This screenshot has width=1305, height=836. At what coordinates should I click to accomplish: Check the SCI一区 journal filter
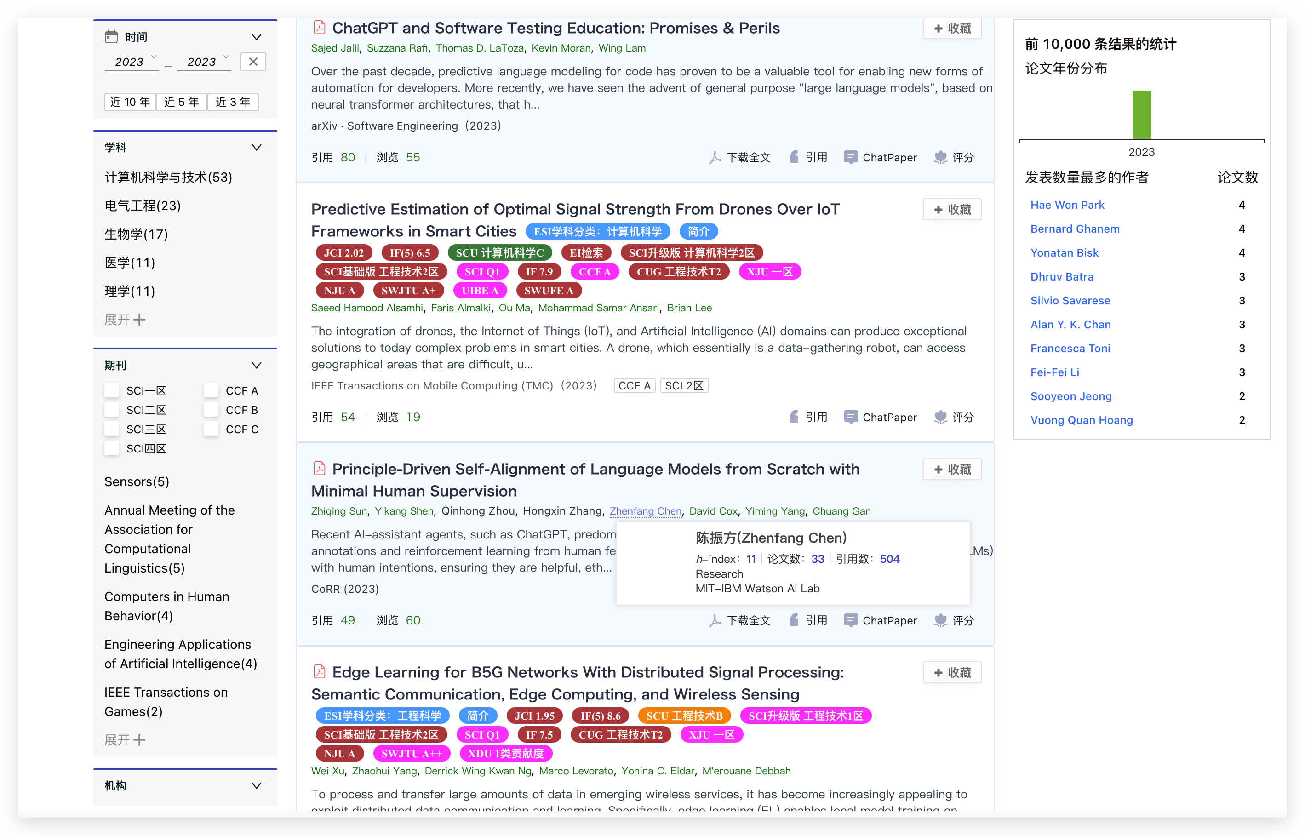pos(112,390)
